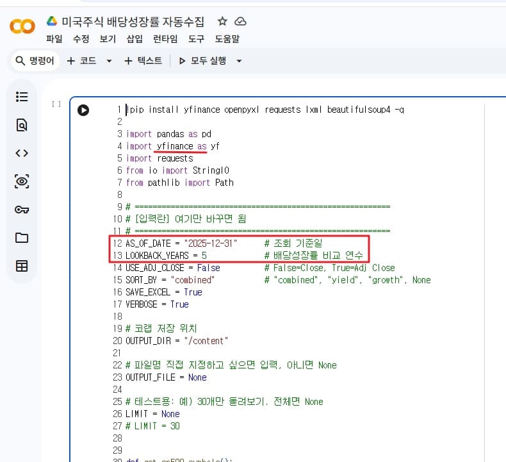Click the import pandas as pd line

tap(168, 134)
